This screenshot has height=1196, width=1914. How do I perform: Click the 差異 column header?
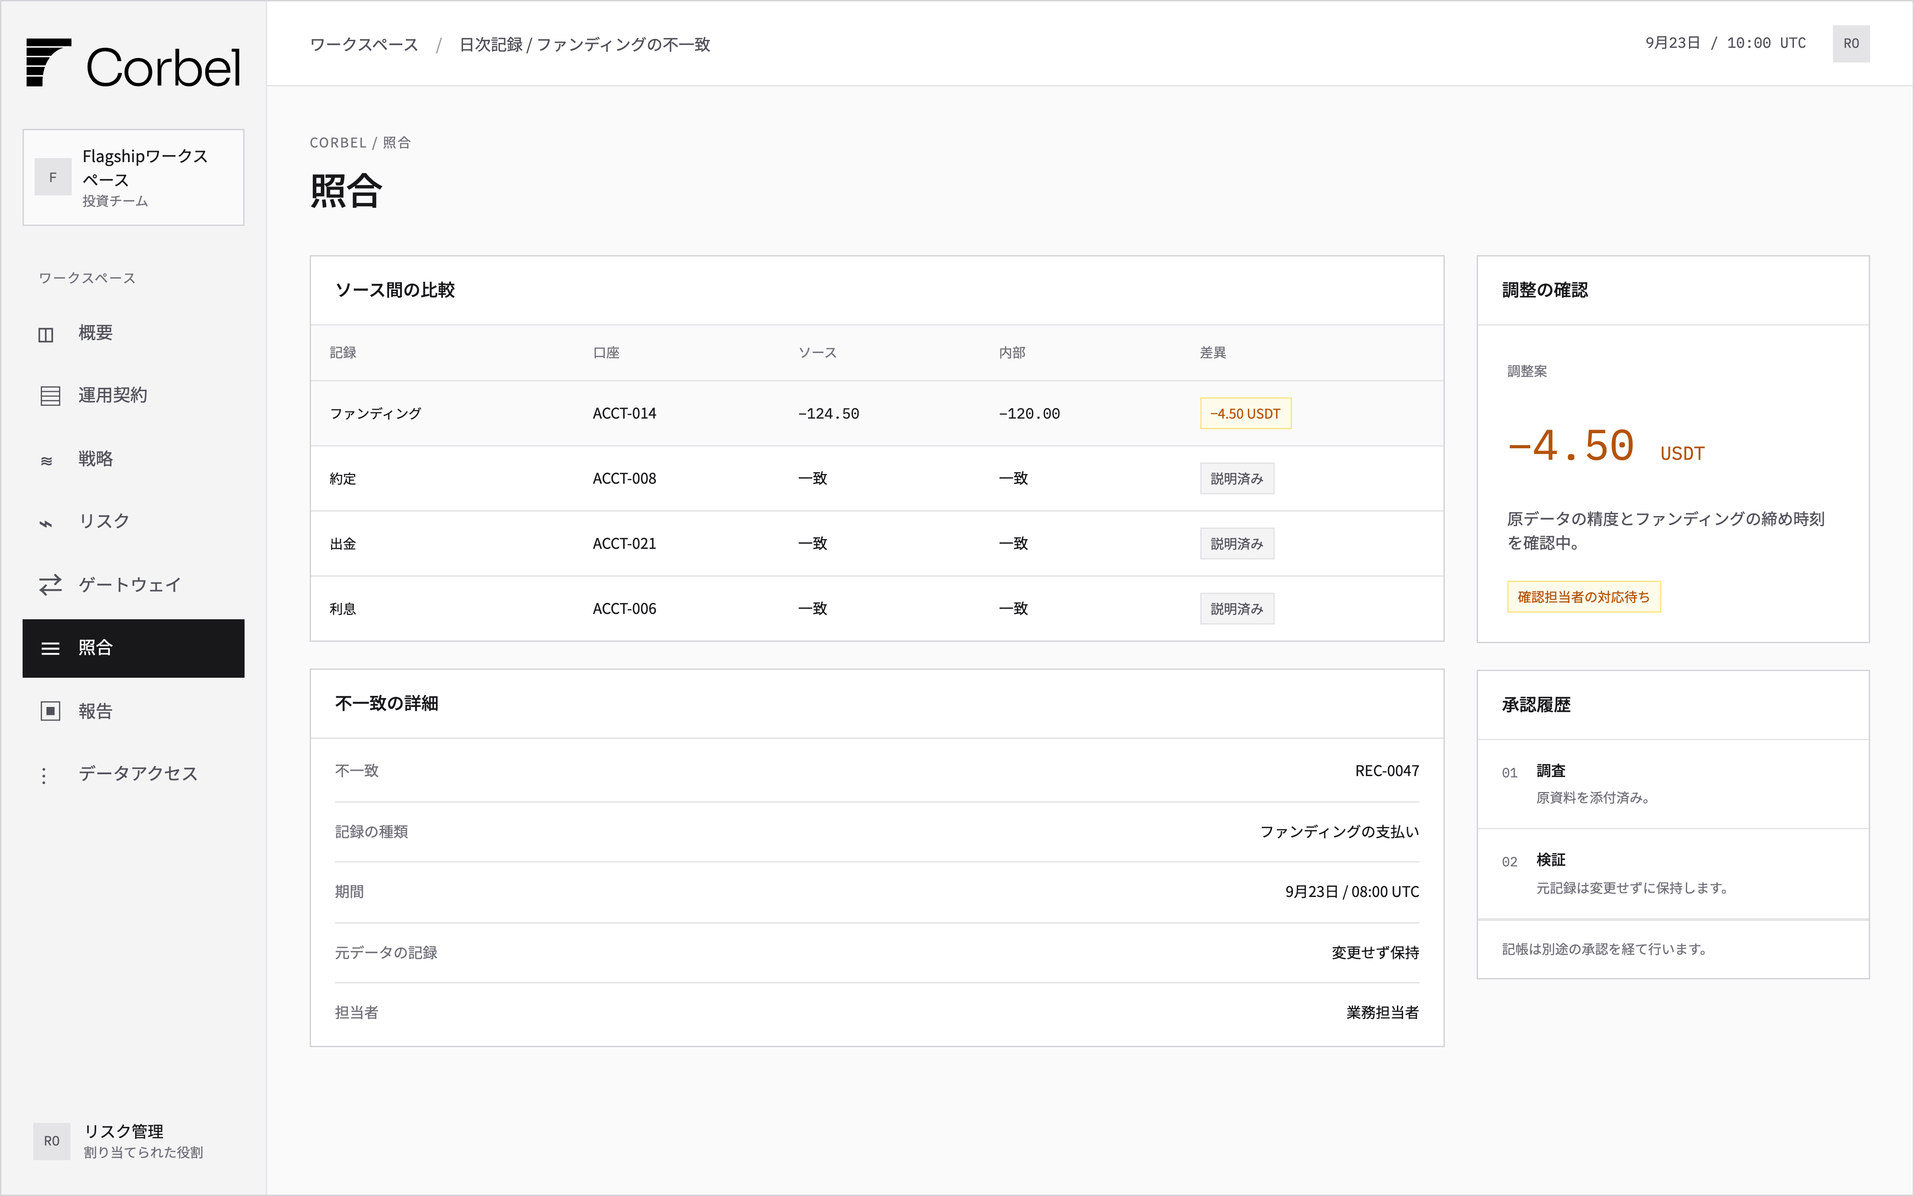coord(1213,353)
